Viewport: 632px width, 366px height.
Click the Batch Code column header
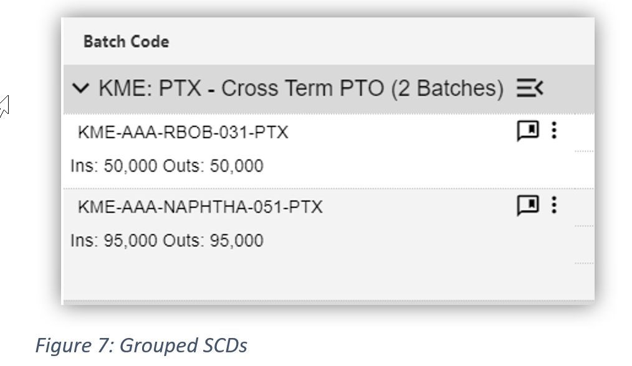coord(126,42)
